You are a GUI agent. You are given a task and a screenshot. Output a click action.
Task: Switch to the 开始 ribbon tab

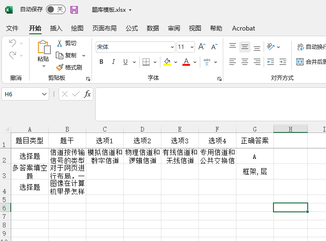[35, 28]
